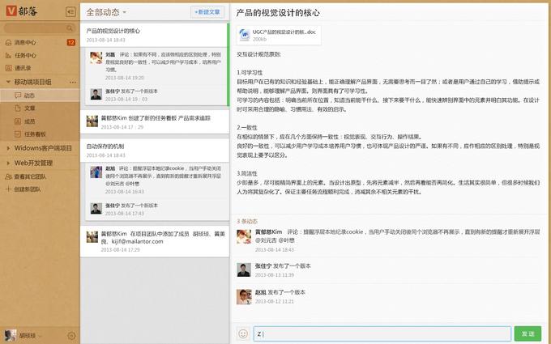Open the emoji picker smiley icon
Viewport: 551px width, 344px height.
(x=243, y=333)
